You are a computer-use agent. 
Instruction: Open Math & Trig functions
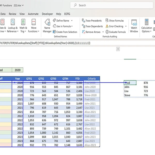pos(23,26)
